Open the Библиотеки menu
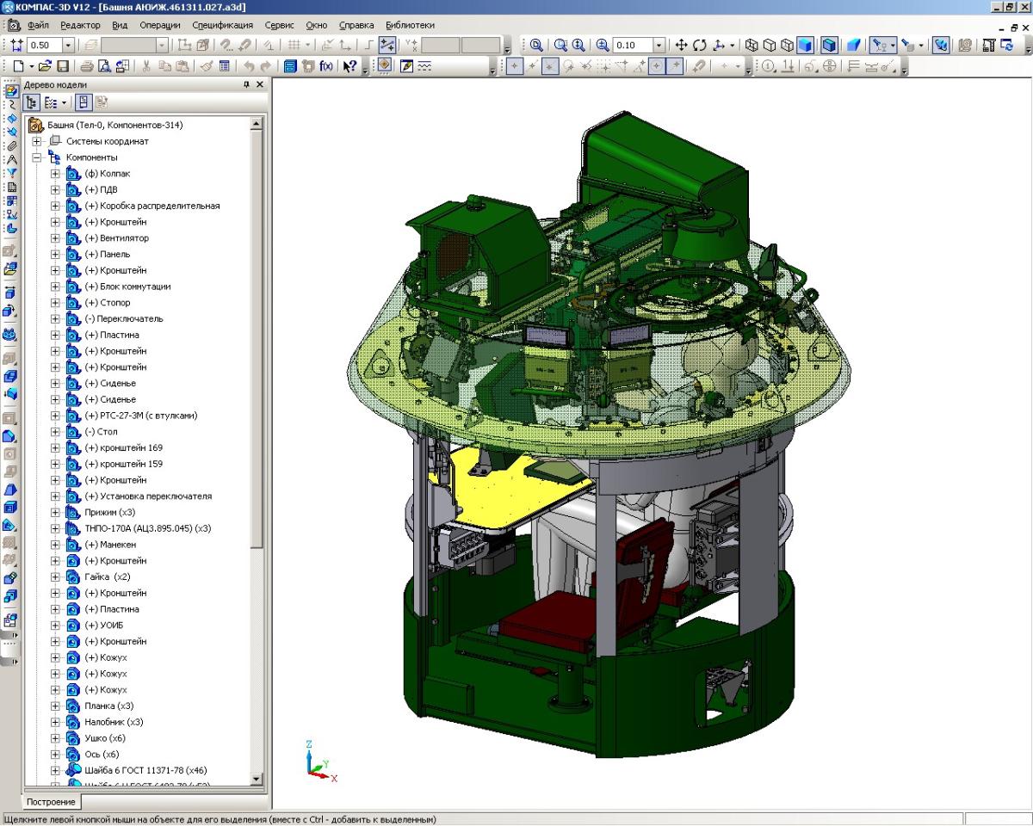The image size is (1033, 826). pyautogui.click(x=410, y=25)
